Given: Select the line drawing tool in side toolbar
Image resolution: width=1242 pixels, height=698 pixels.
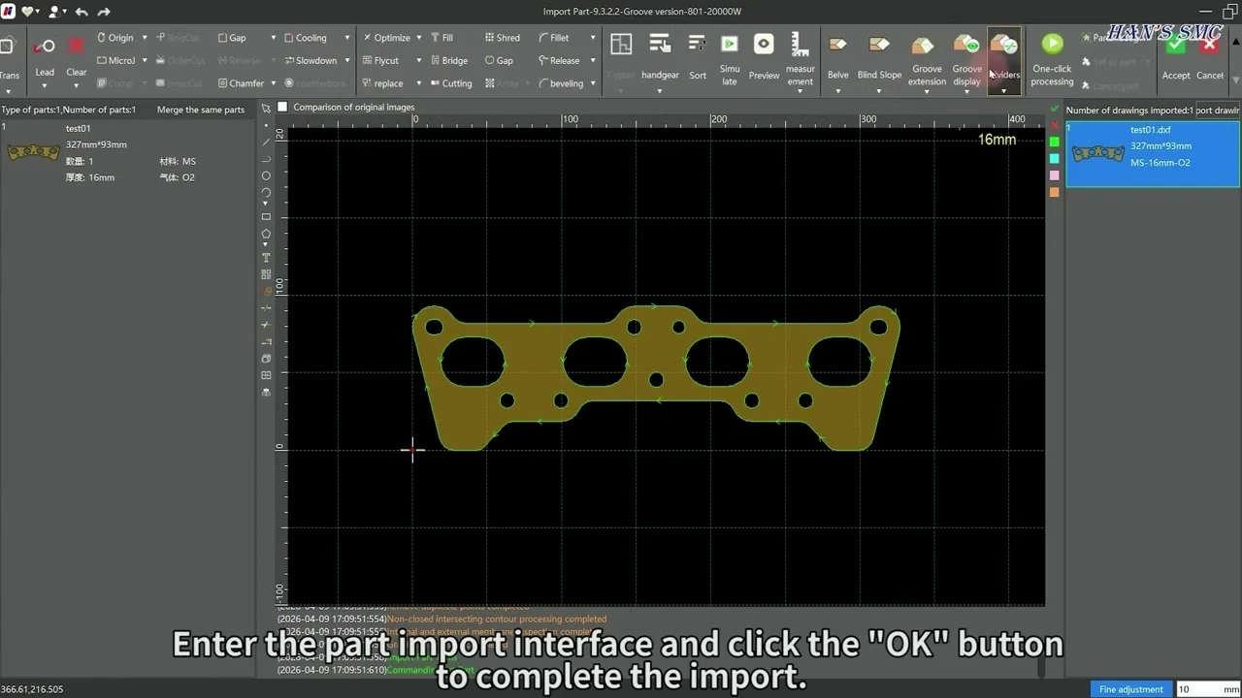Looking at the screenshot, I should [x=267, y=142].
